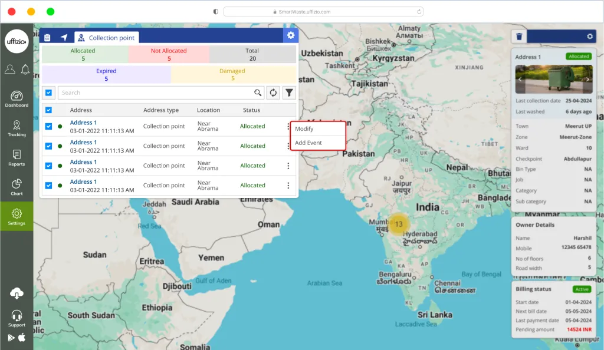Image resolution: width=604 pixels, height=350 pixels.
Task: Toggle the select-all checkbox in Address header
Action: tap(48, 110)
